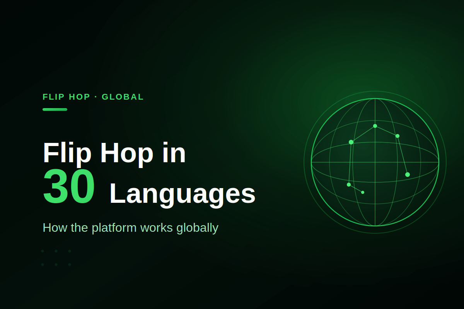Click "How the platform works globally" subtitle
Screen dimensions: 464x309
coord(130,228)
